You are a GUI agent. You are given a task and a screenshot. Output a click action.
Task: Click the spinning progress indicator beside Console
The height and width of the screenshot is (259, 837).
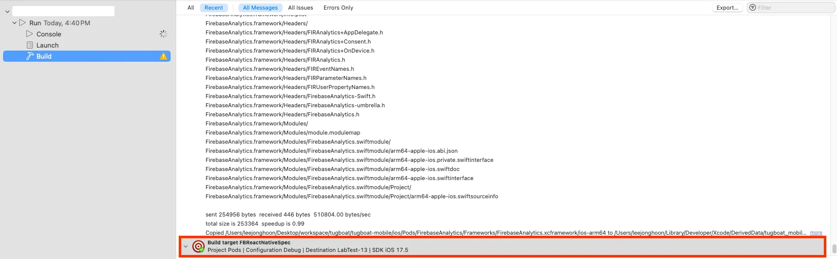tap(163, 34)
